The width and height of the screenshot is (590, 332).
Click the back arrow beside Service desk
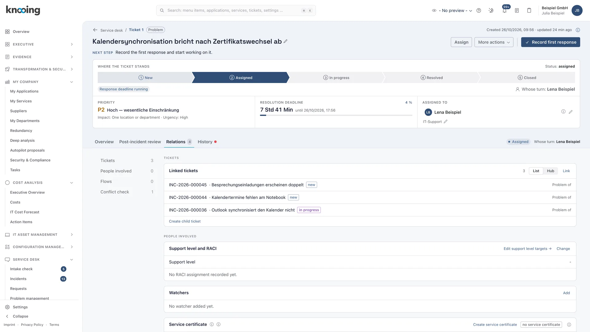coord(95,30)
